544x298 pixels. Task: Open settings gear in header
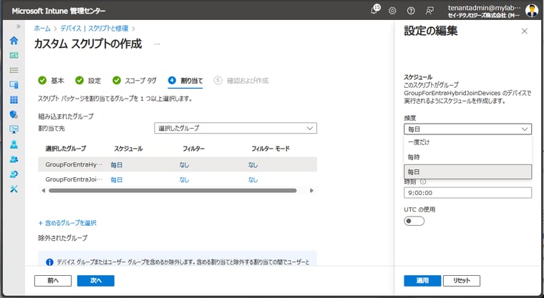[392, 11]
